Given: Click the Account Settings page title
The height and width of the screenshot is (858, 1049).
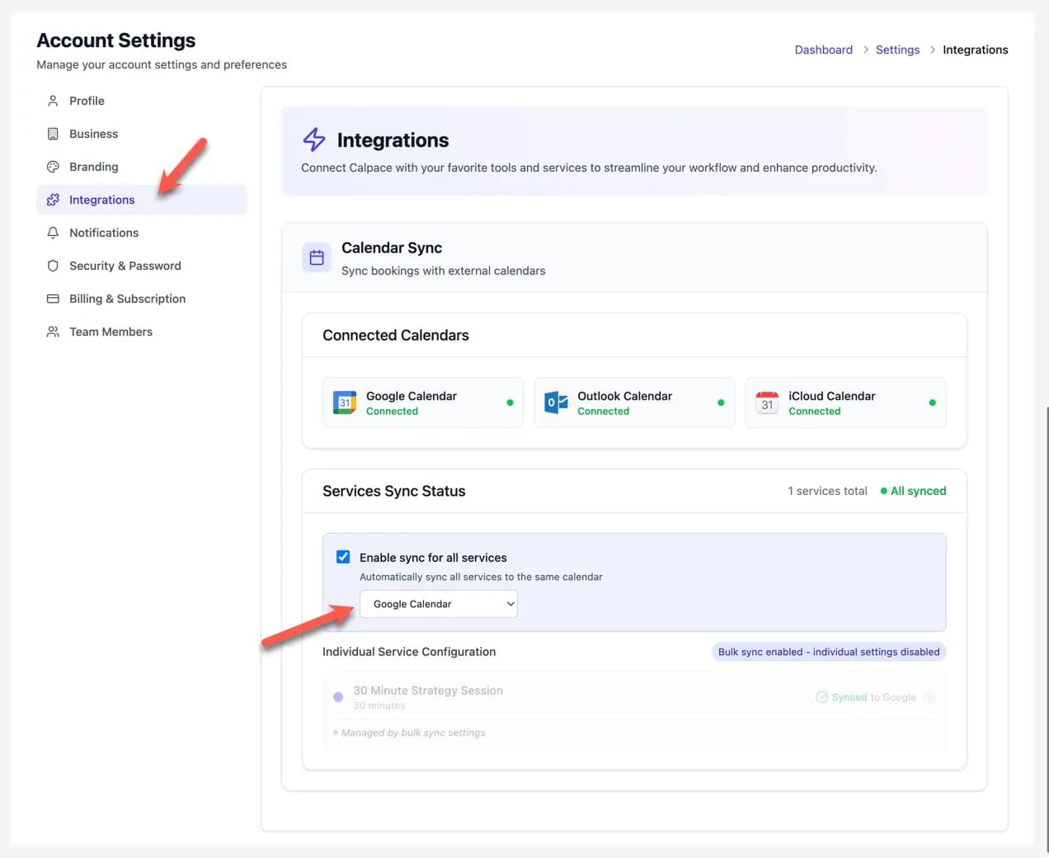Looking at the screenshot, I should [x=116, y=40].
